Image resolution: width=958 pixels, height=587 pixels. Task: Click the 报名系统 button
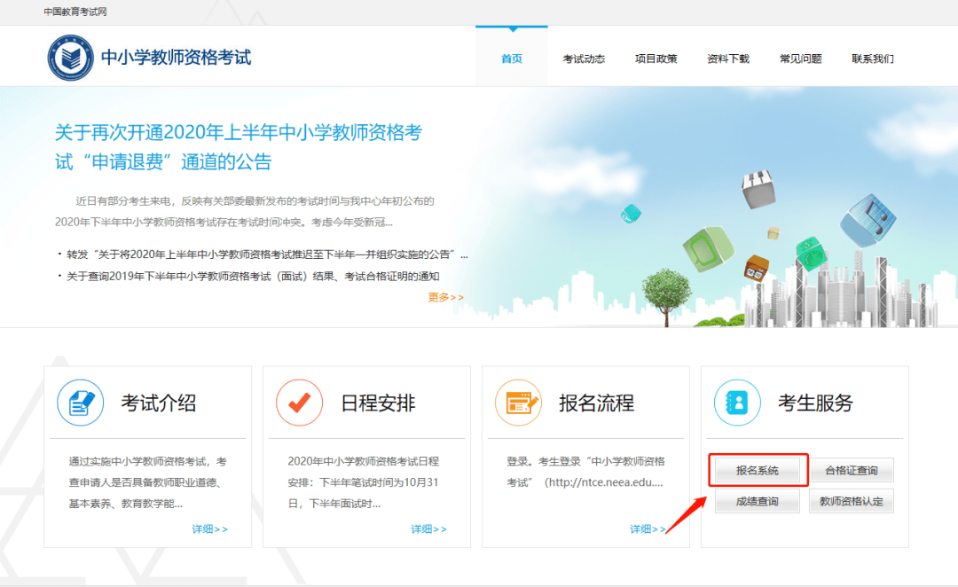pyautogui.click(x=758, y=470)
